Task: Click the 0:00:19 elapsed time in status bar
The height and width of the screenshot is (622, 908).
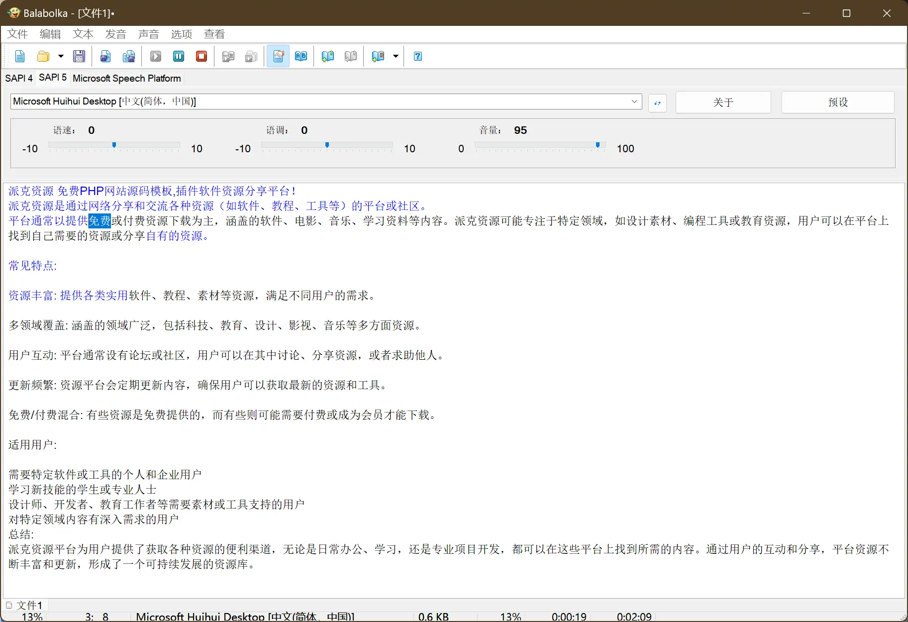Action: (569, 617)
